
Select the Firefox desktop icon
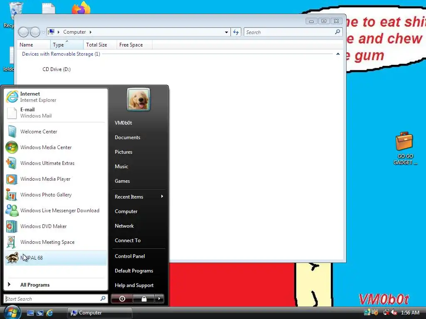(x=81, y=7)
